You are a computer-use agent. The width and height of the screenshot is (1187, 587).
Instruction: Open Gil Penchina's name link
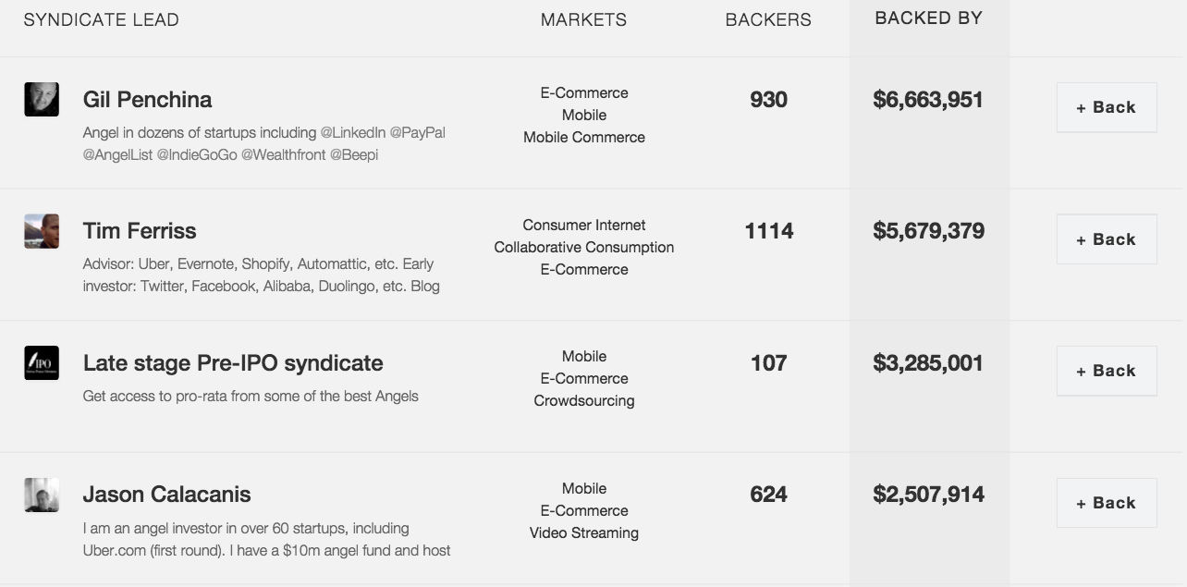click(147, 100)
